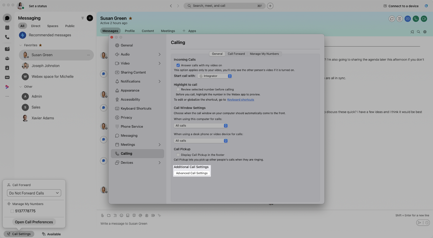Click the attachment paperclip in the message toolbar
Image resolution: width=433 pixels, height=238 pixels.
click(x=102, y=216)
